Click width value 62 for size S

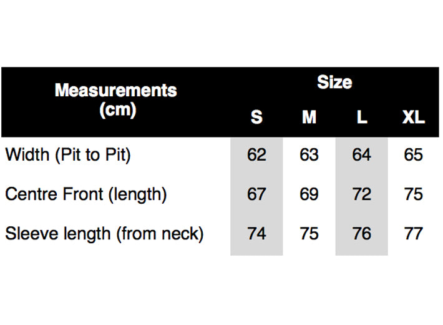point(256,154)
